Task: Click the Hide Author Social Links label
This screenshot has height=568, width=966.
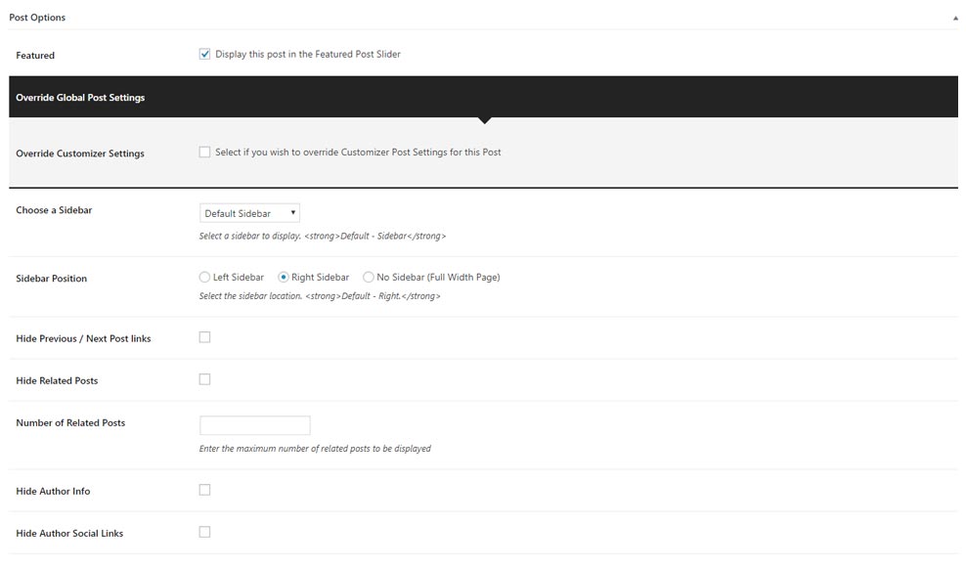Action: point(69,534)
